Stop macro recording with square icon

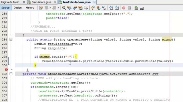click(x=129, y=8)
